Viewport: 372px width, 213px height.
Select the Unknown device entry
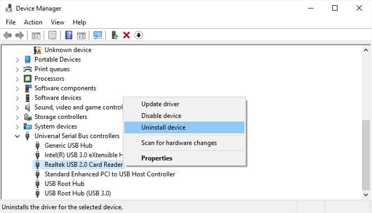(68, 50)
